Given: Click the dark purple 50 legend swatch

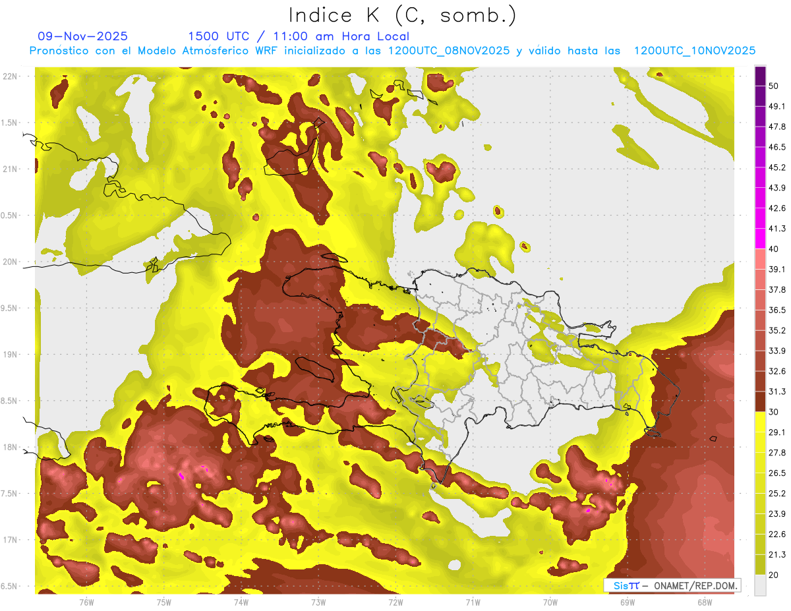Looking at the screenshot, I should tap(760, 76).
